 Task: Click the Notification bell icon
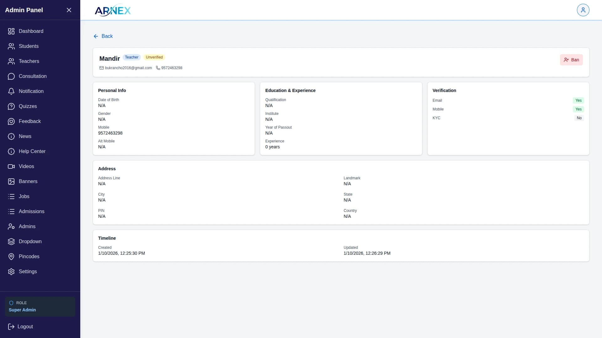11,91
